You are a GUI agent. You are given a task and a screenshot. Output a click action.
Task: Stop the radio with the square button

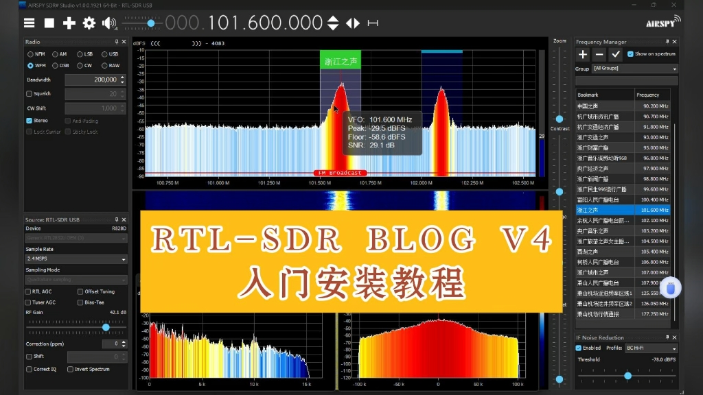click(x=49, y=23)
